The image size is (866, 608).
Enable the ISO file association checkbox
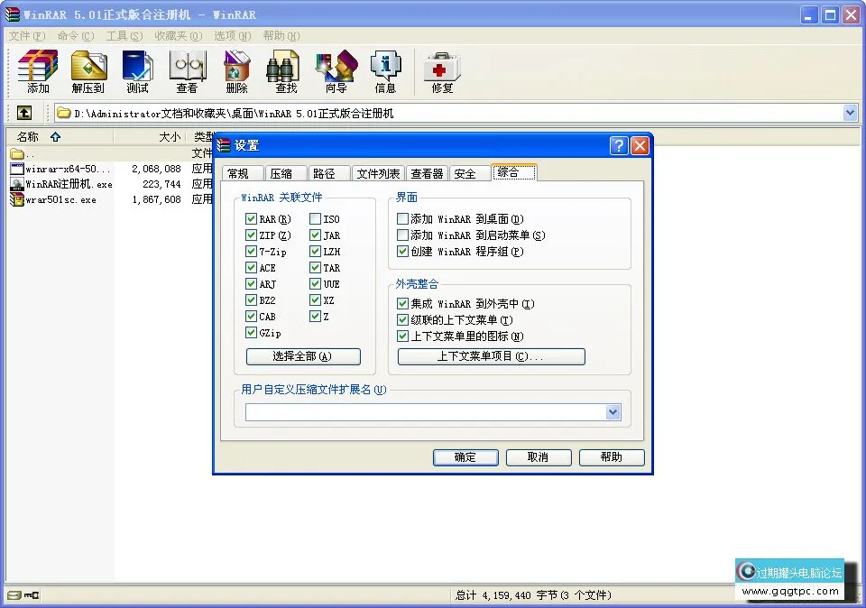pyautogui.click(x=315, y=219)
